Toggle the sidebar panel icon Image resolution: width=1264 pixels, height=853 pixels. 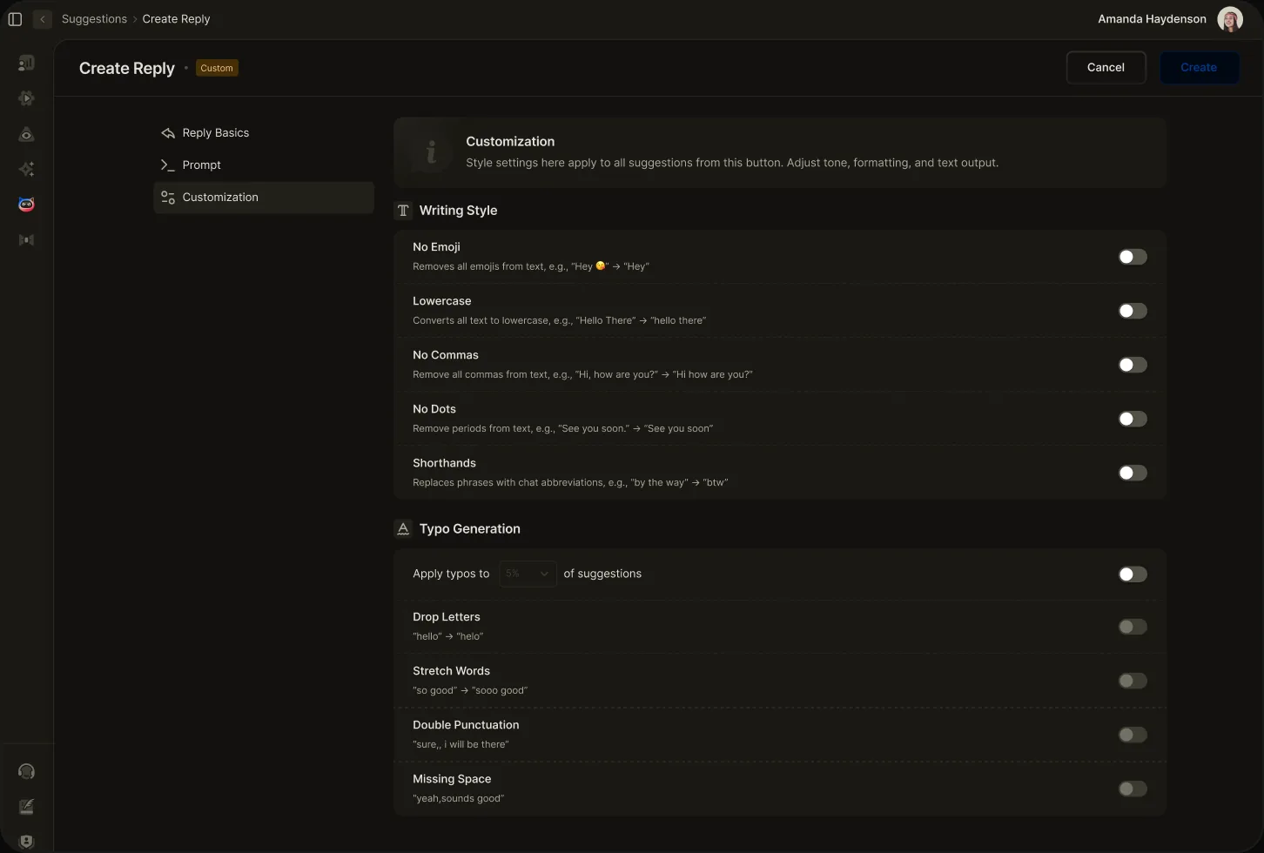(15, 19)
